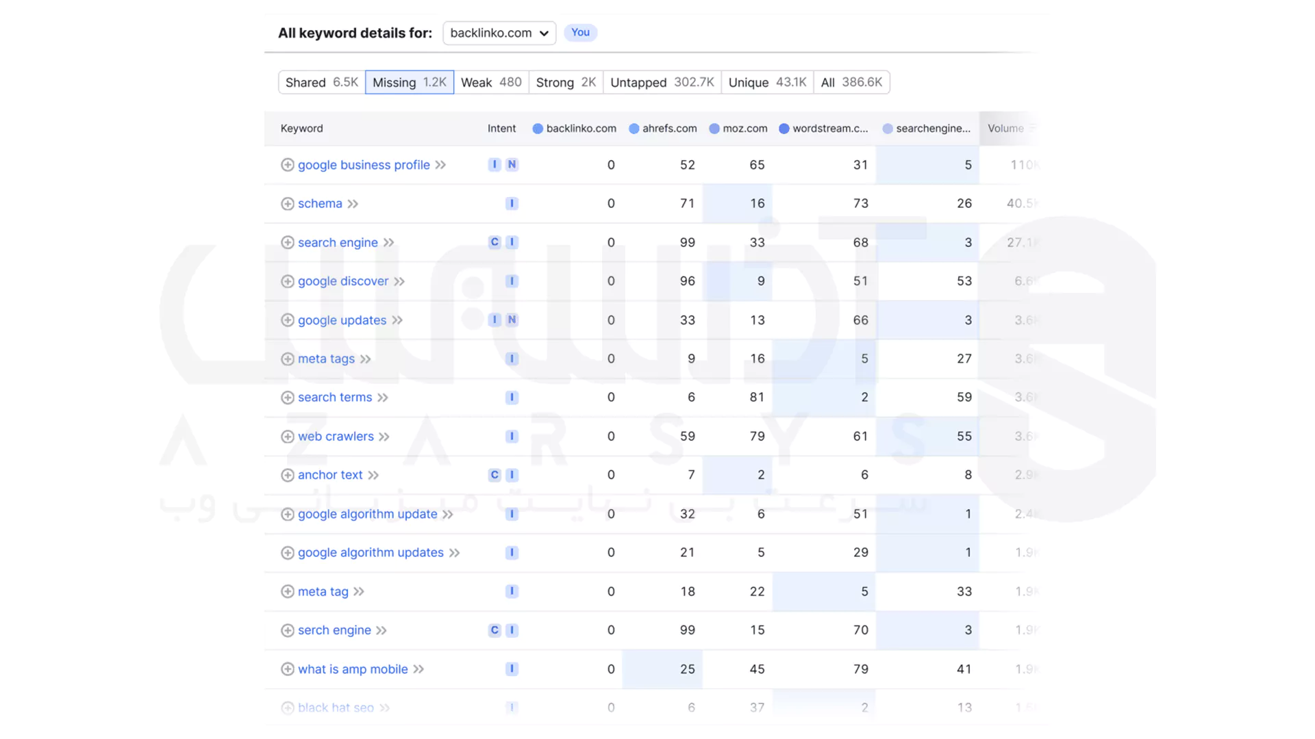Click the wordstream color dot in header
Image resolution: width=1315 pixels, height=739 pixels.
click(x=784, y=129)
